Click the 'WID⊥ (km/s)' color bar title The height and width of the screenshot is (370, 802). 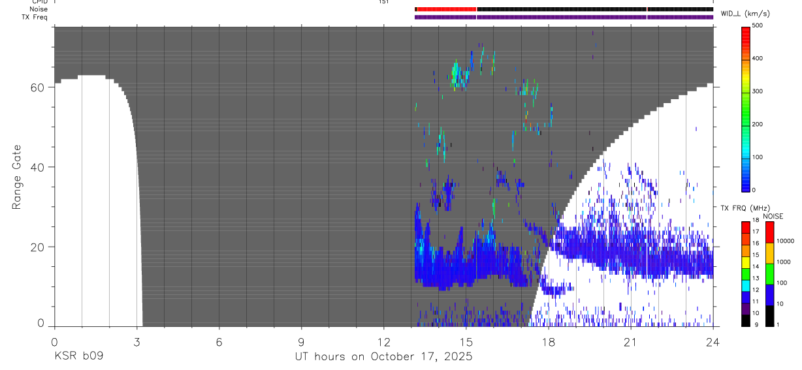coord(744,14)
